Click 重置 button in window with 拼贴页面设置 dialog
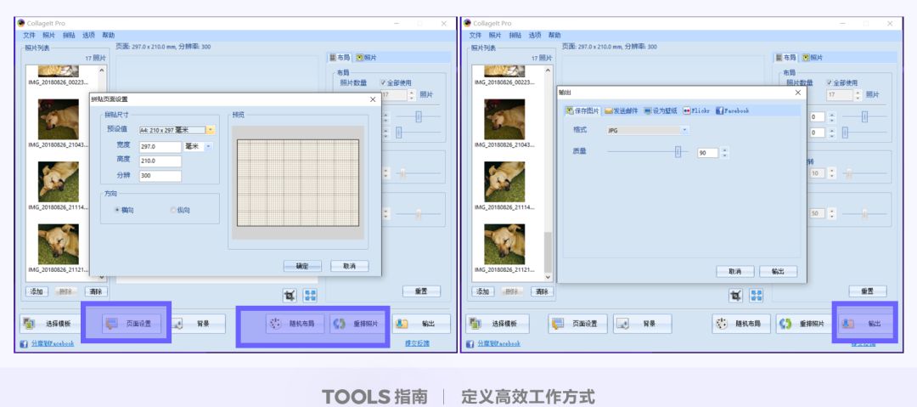 [421, 291]
